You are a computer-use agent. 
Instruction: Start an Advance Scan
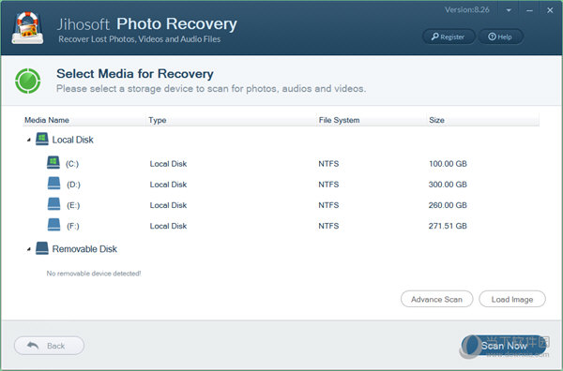pos(436,299)
